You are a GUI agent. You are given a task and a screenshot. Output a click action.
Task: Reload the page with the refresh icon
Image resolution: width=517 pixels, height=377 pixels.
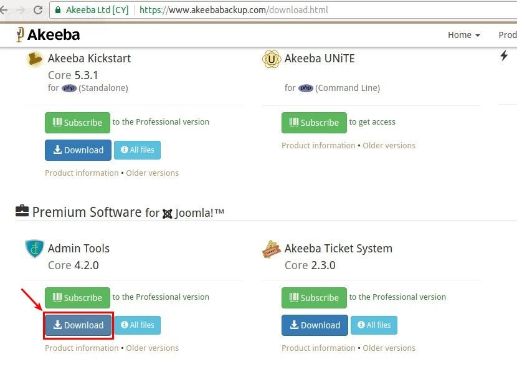coord(38,10)
